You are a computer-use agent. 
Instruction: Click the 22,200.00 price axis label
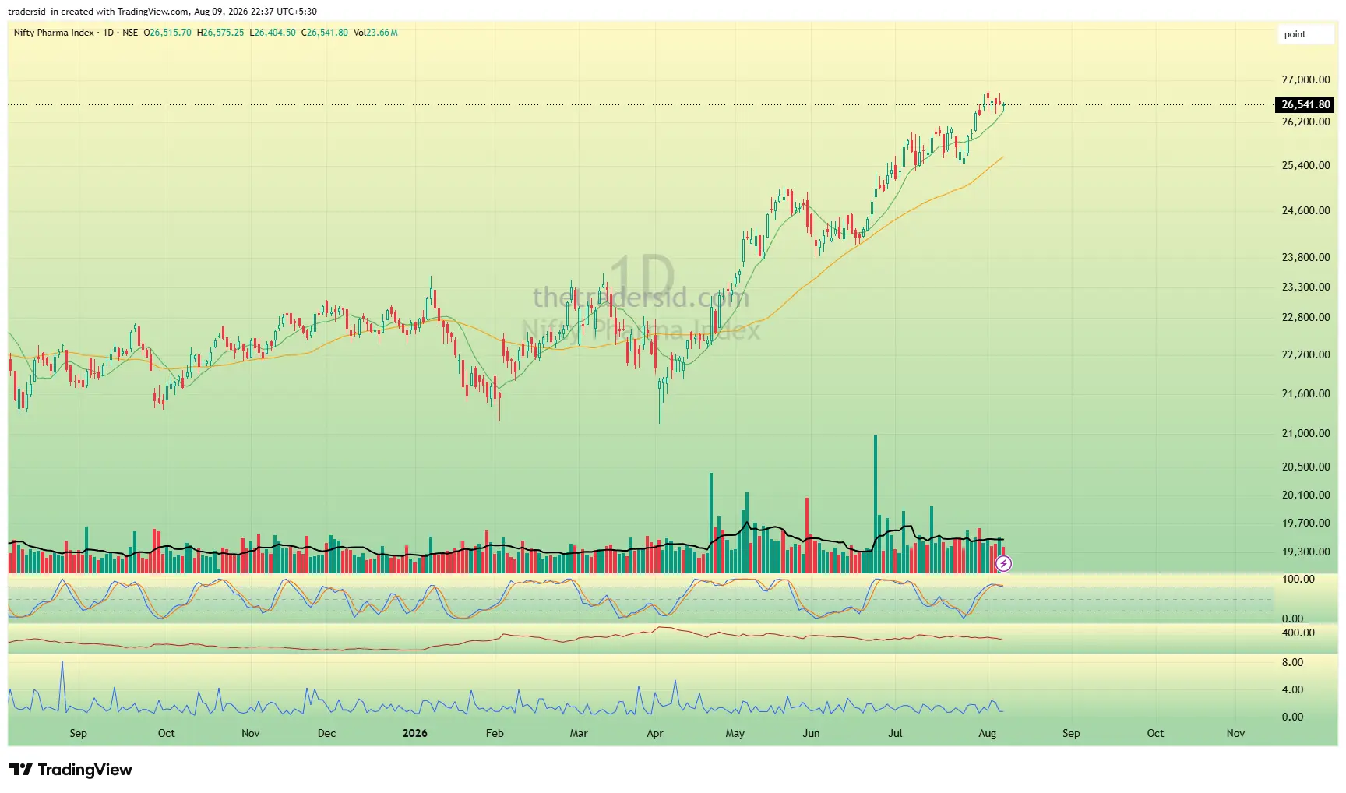tap(1305, 354)
